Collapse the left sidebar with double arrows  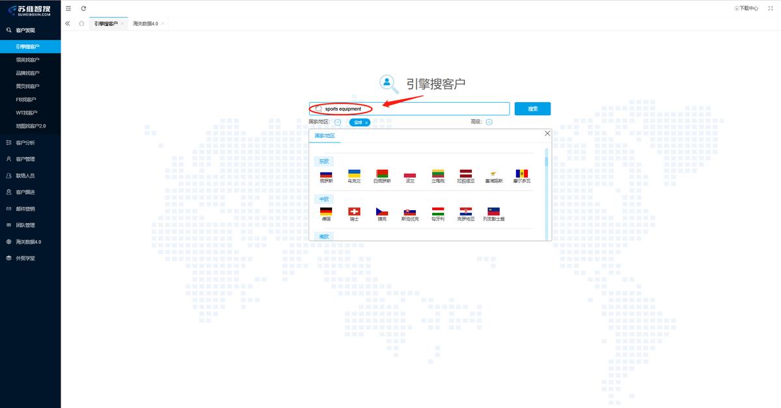tap(67, 22)
